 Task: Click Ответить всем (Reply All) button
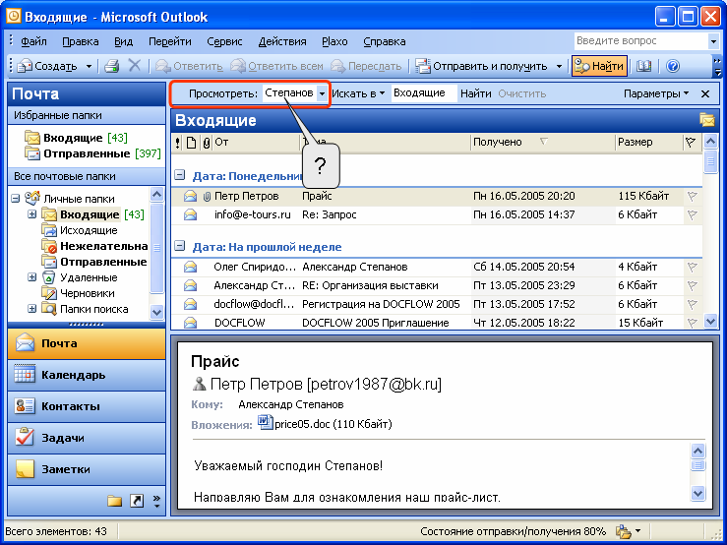tap(276, 66)
